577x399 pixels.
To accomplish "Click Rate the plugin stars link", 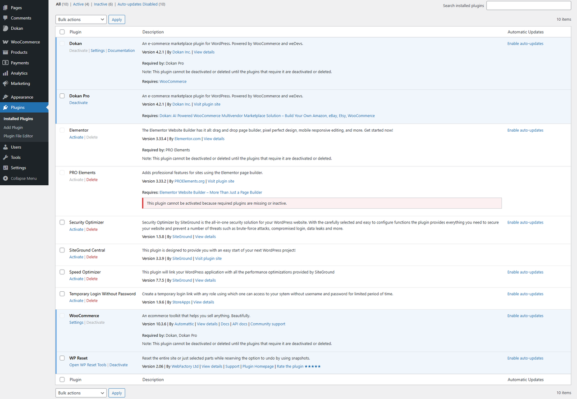I will (299, 367).
